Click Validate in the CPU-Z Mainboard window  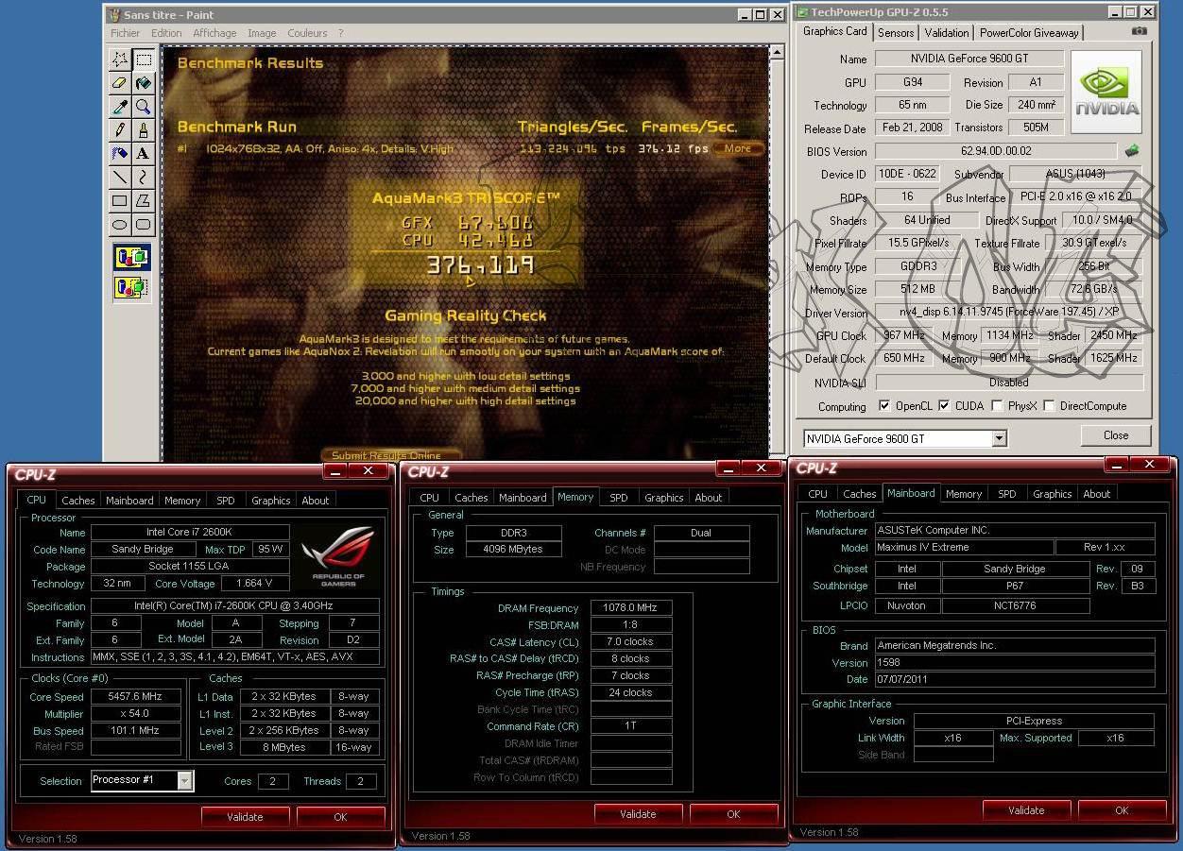1026,810
